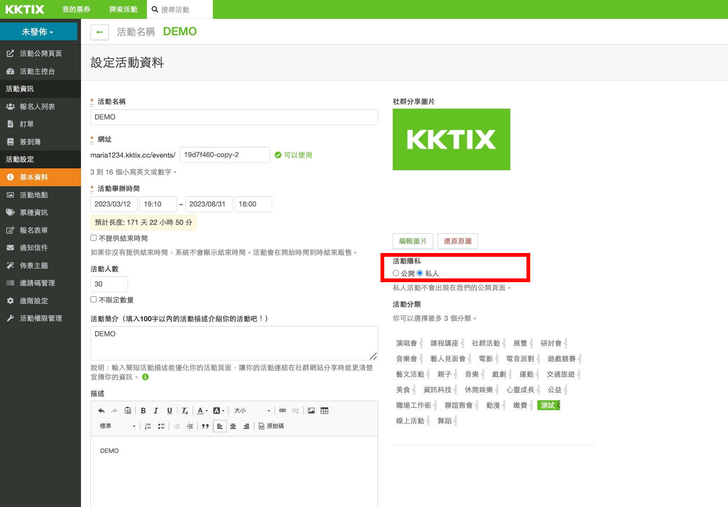Switch editor to 原始碼 source view
Viewport: 728px width, 507px height.
point(271,426)
